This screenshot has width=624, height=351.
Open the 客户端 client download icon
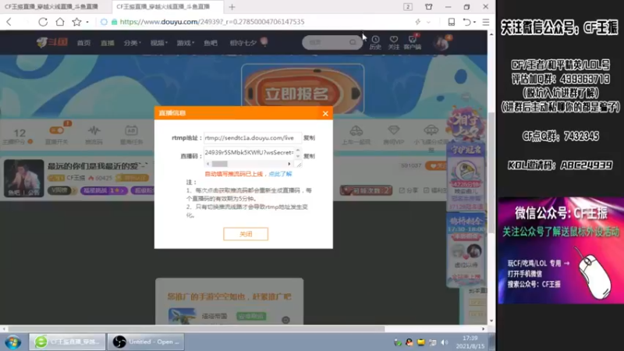(413, 42)
